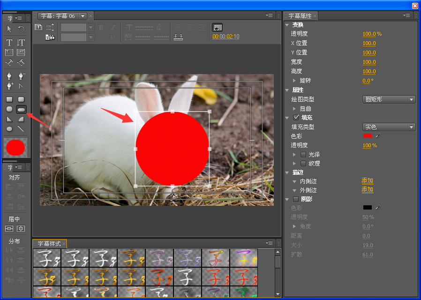The width and height of the screenshot is (421, 300).
Task: Open 绘图类型 dropdown showing 圆矩形
Action: [x=389, y=99]
